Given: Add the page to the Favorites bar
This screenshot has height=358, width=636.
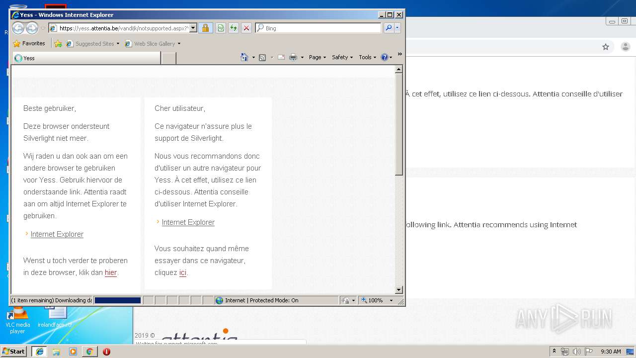Looking at the screenshot, I should coord(58,44).
